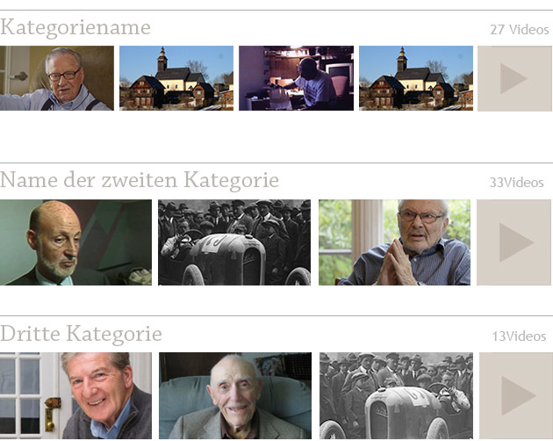Open the bald bearded man thumbnail

pyautogui.click(x=75, y=242)
